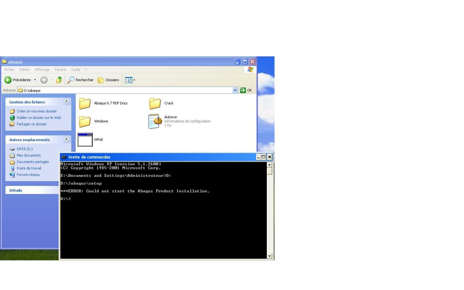This screenshot has width=464, height=290.
Task: Open Poste de travail link
Action: [x=29, y=169]
